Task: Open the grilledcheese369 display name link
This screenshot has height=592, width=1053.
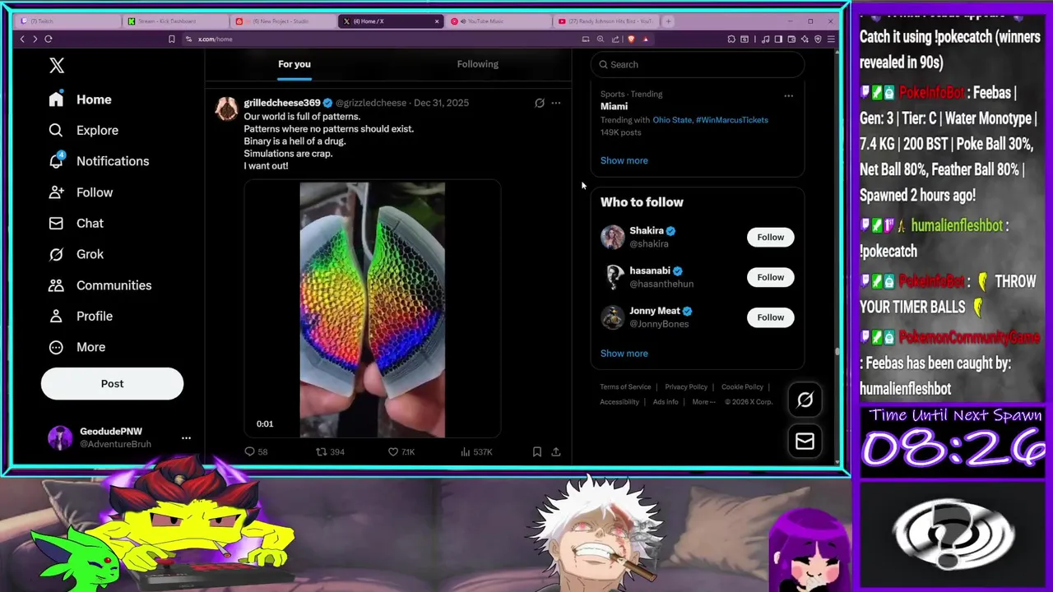Action: pos(281,103)
